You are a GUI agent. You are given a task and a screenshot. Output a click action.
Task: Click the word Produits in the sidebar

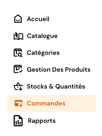(x=78, y=70)
